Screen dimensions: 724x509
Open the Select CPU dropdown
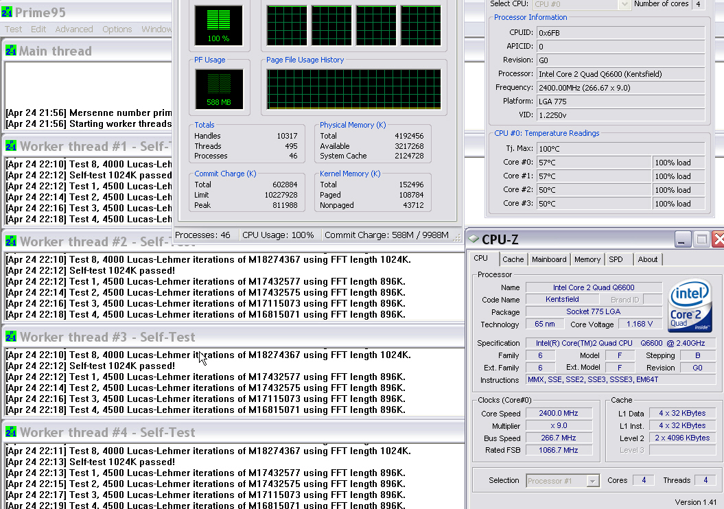click(x=581, y=4)
